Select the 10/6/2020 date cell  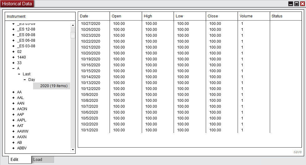pos(90,112)
